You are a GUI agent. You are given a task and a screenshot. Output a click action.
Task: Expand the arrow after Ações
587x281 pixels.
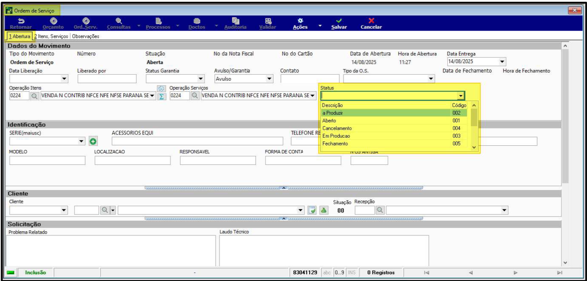[320, 26]
